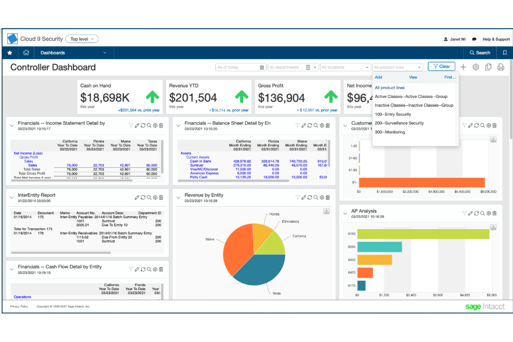Zoom into the Balance Sheet Detail panel
Image resolution: width=513 pixels, height=342 pixels.
pyautogui.click(x=315, y=125)
